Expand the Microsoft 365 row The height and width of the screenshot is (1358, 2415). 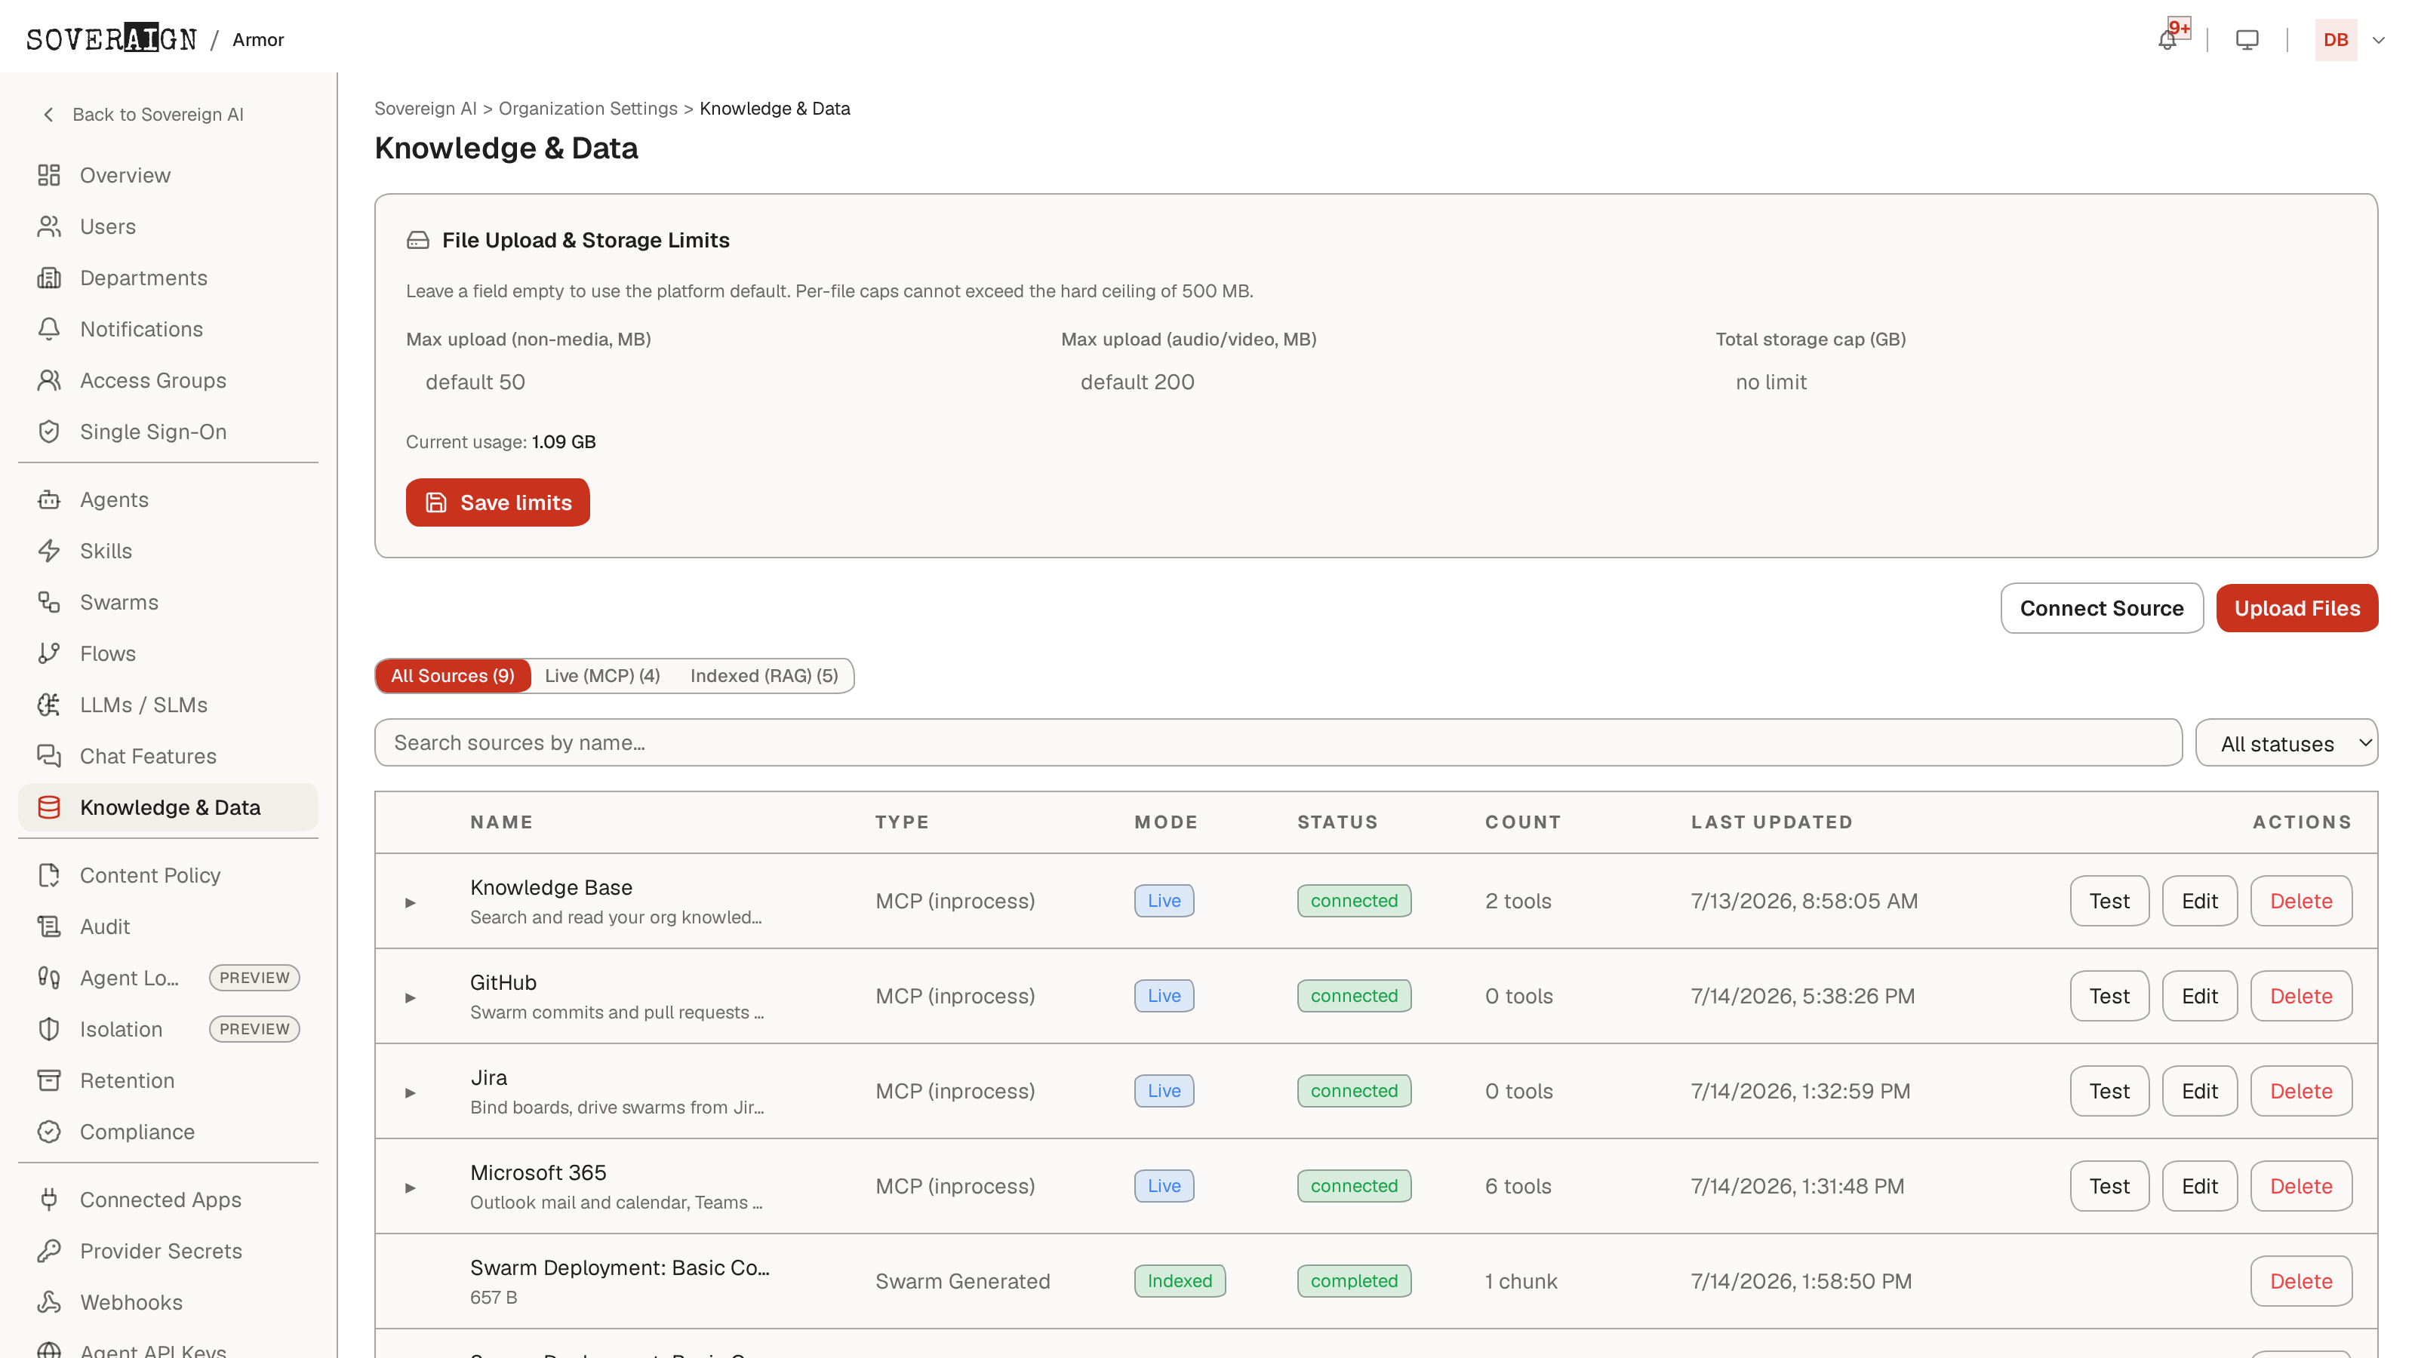coord(410,1187)
